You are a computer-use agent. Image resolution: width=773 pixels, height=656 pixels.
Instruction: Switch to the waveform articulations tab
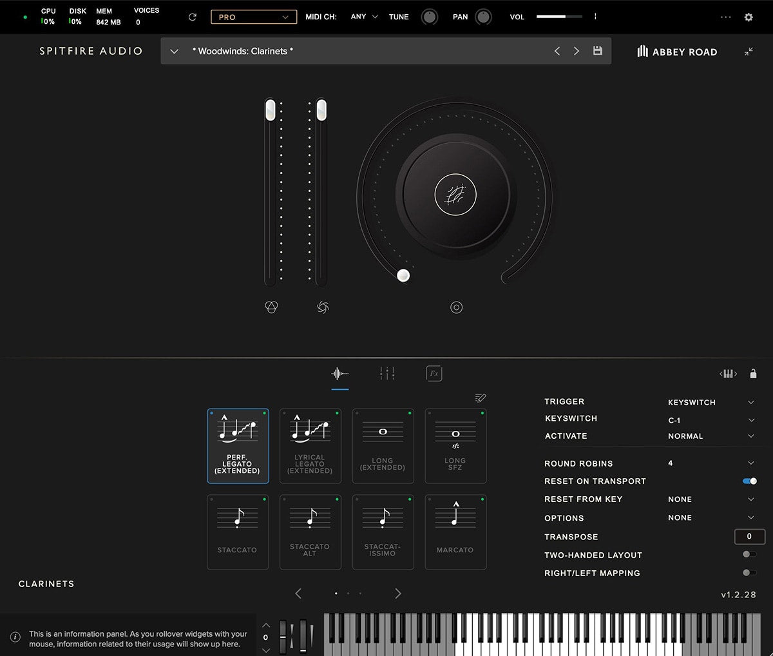tap(340, 374)
